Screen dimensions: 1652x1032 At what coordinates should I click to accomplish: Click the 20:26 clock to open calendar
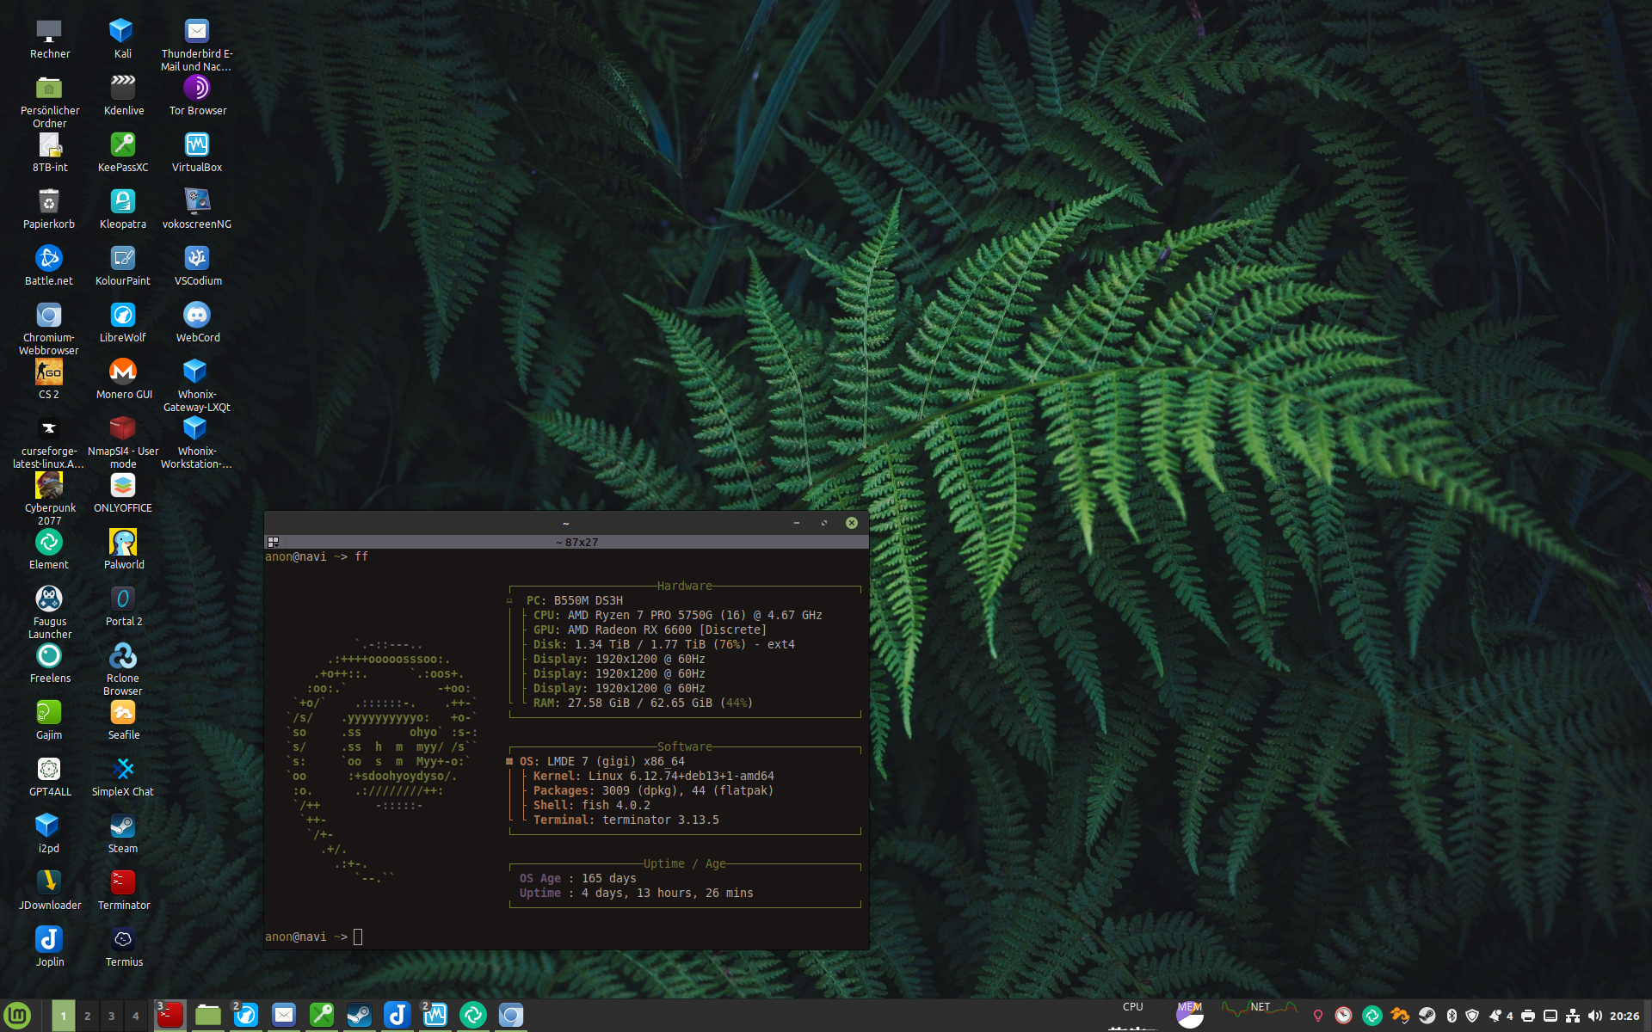point(1624,1016)
